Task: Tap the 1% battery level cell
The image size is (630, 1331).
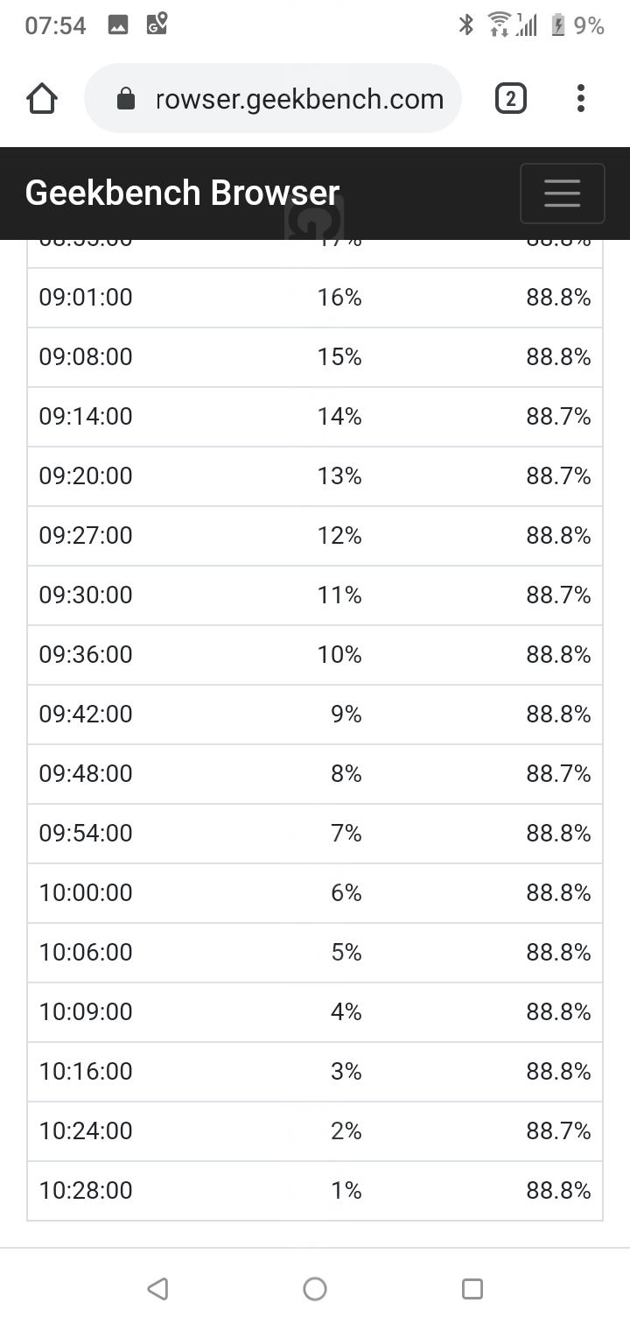Action: 346,1191
